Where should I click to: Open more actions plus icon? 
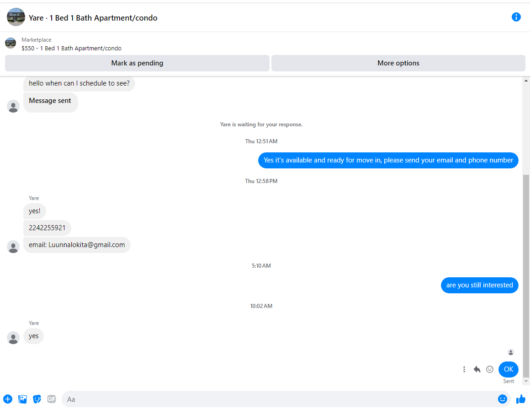8,399
